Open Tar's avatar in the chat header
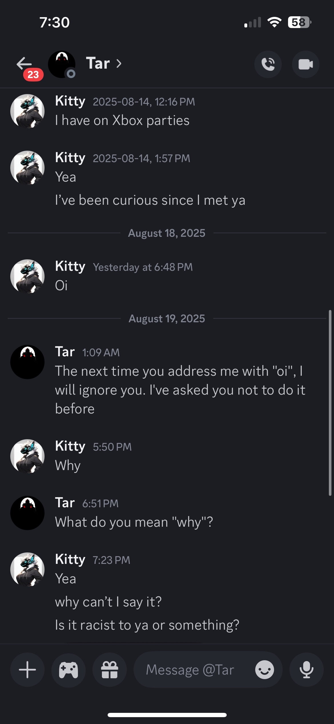 62,64
